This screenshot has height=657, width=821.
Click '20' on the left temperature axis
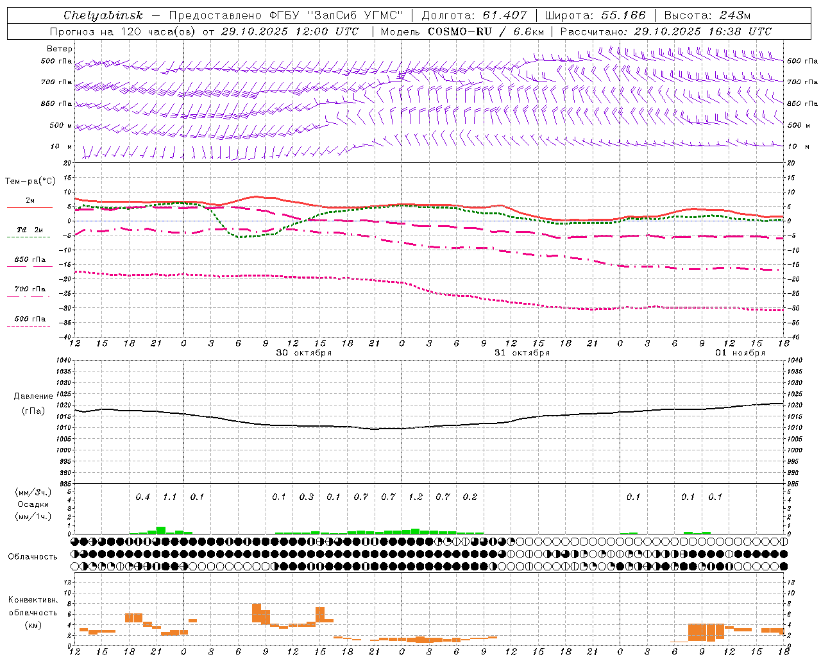[69, 163]
